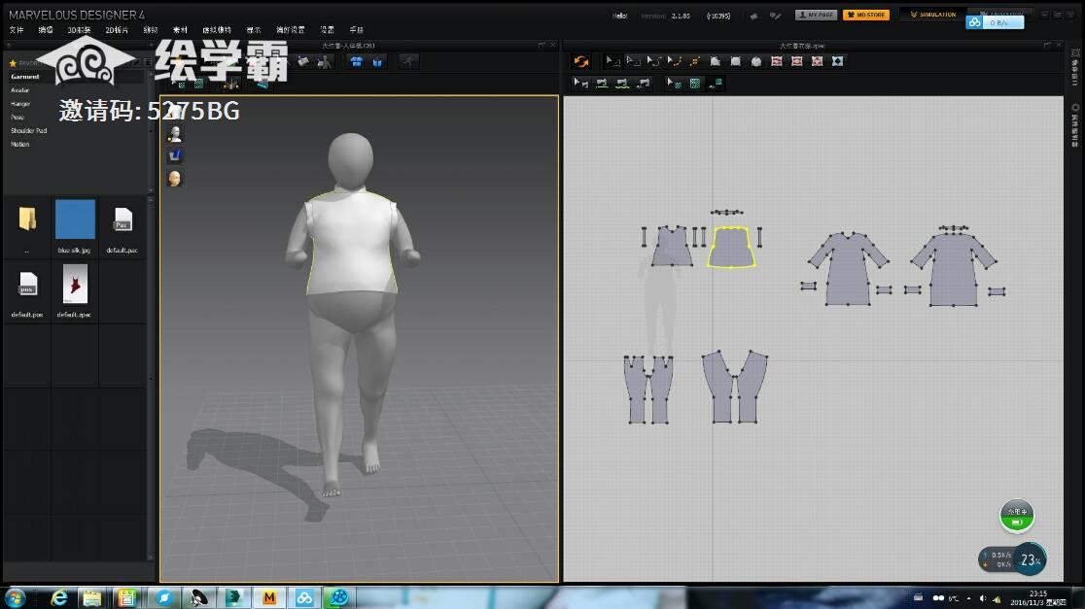Viewport: 1085px width, 609px height.
Task: Select the Internal Rectangle tool
Action: coord(796,61)
